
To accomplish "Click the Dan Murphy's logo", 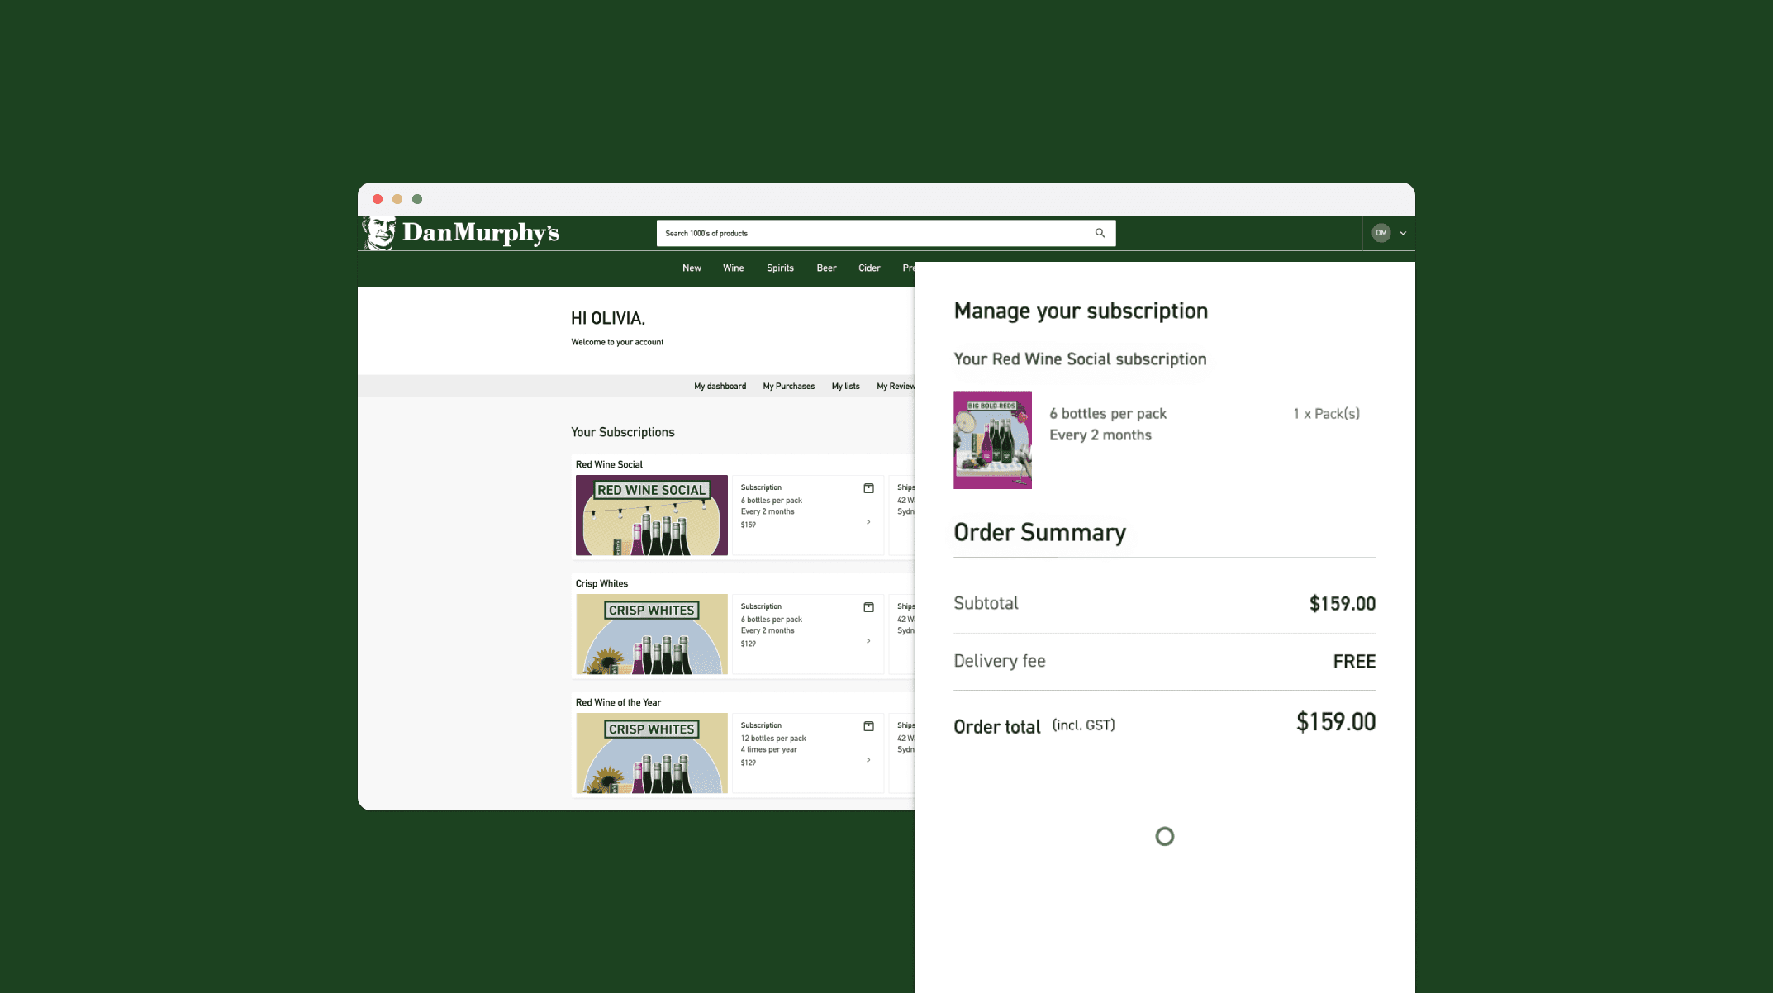I will (461, 232).
